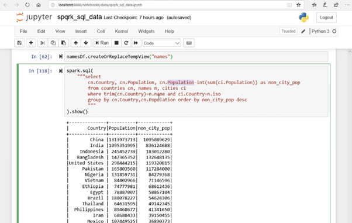
Task: Interrupt kernel with stop square icon
Action: tap(116, 43)
